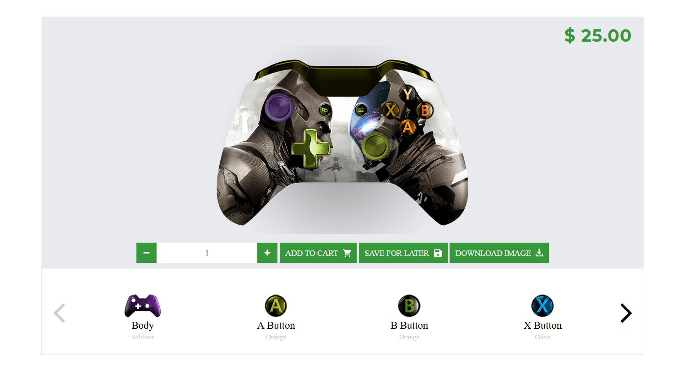This screenshot has height=380, width=689.
Task: Click the orange B button on controller
Action: 425,110
